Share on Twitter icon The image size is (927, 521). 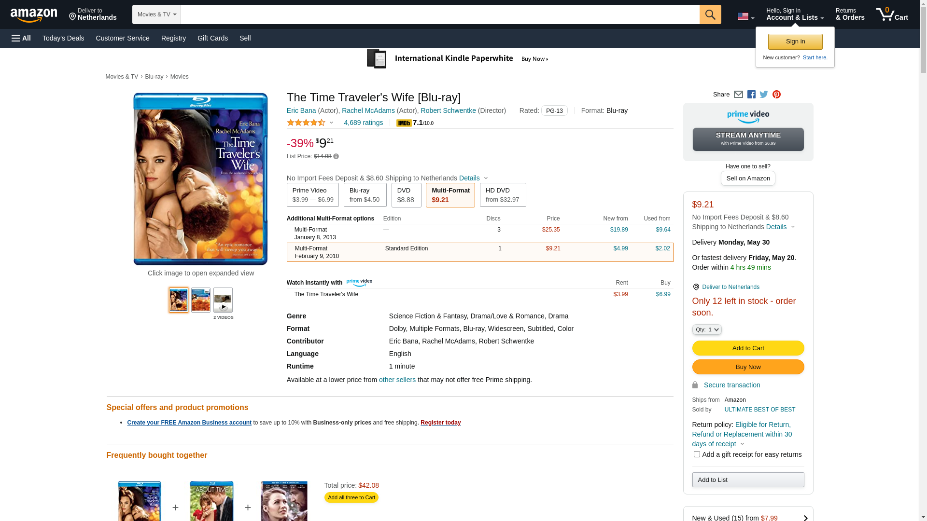click(x=764, y=95)
